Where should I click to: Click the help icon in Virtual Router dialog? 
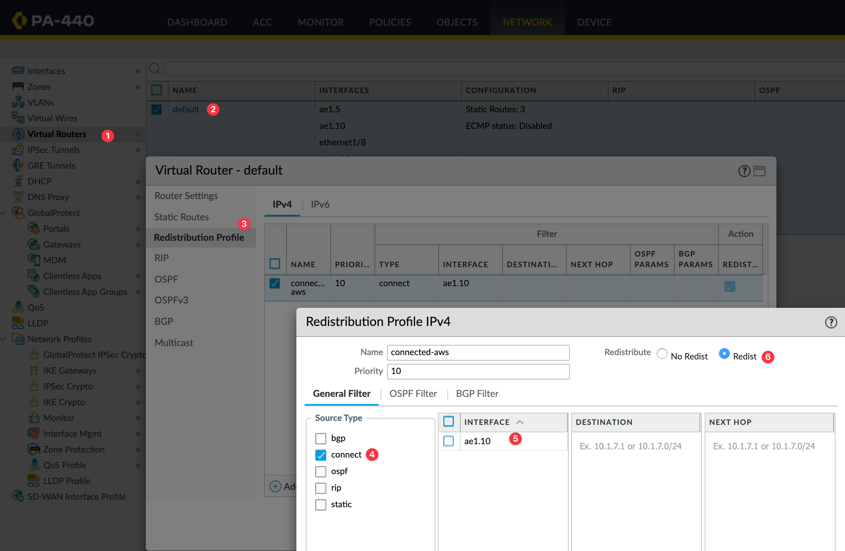tap(744, 171)
